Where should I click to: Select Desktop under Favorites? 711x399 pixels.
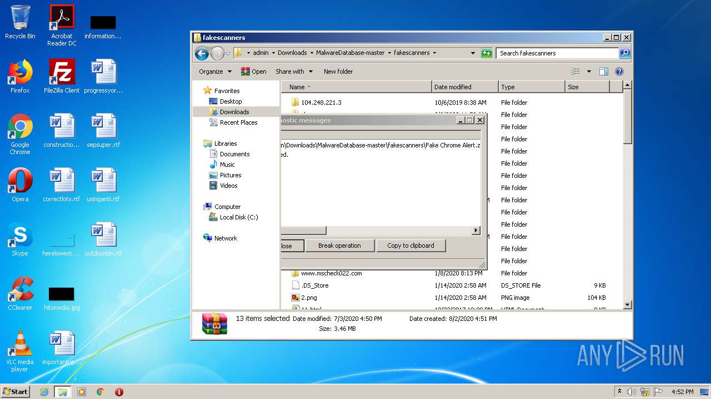click(x=231, y=101)
